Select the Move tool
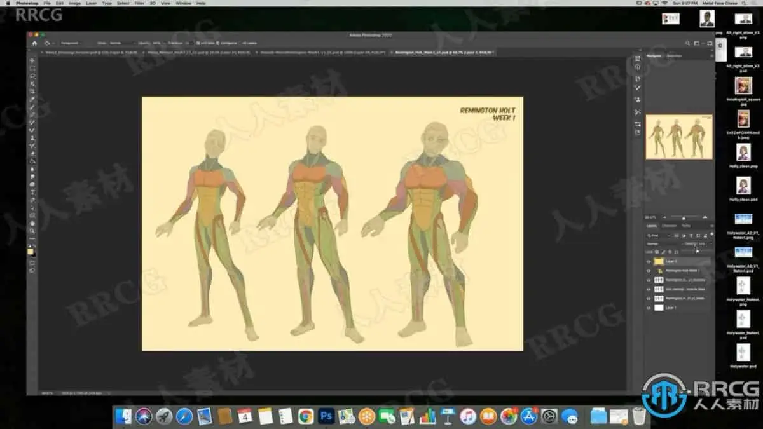 click(32, 61)
